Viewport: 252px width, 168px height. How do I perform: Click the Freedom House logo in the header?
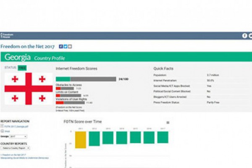[7, 36]
